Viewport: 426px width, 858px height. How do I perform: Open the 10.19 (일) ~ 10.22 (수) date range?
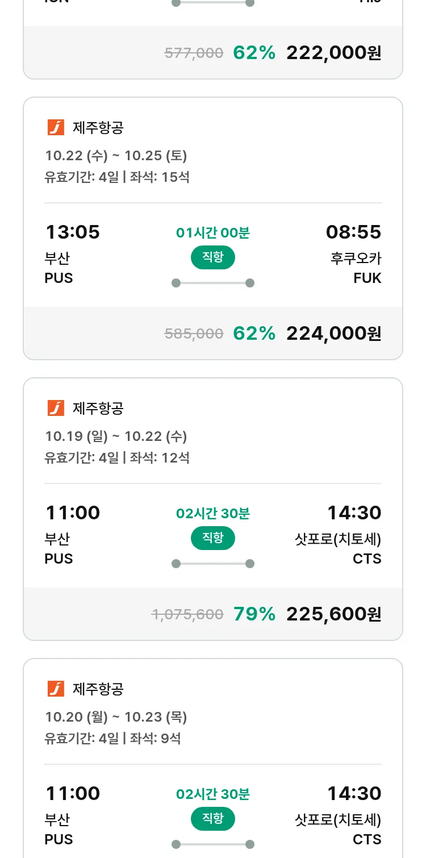point(116,436)
